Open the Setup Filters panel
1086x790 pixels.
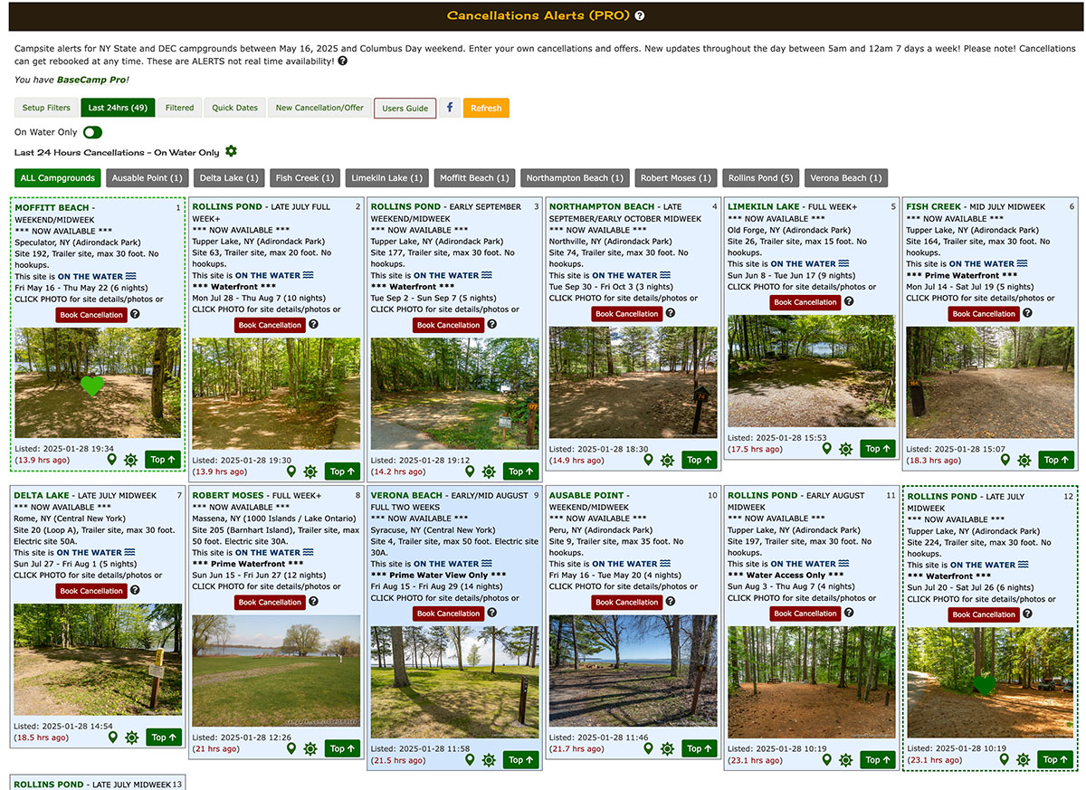click(x=46, y=108)
